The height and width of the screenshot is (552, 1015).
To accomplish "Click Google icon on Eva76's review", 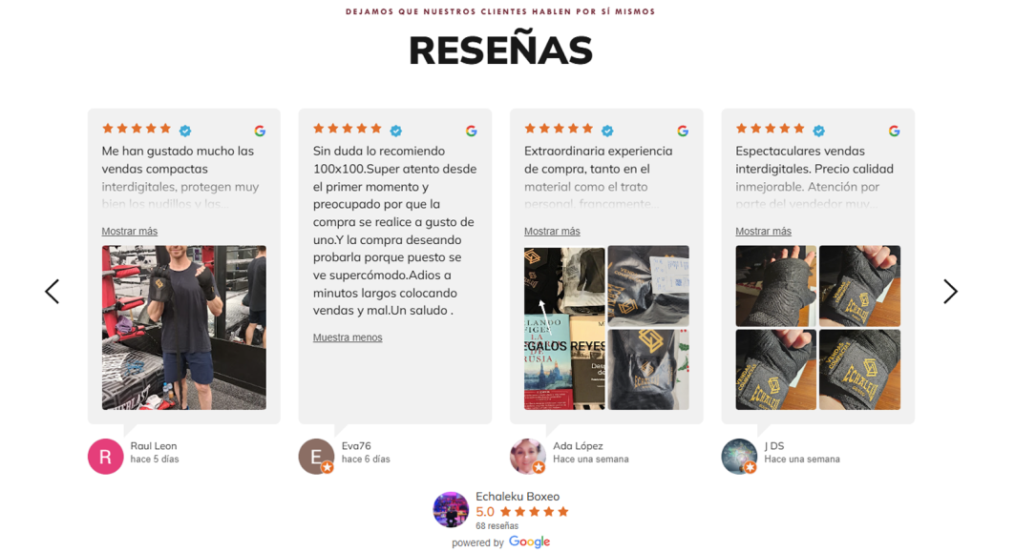I will (472, 132).
